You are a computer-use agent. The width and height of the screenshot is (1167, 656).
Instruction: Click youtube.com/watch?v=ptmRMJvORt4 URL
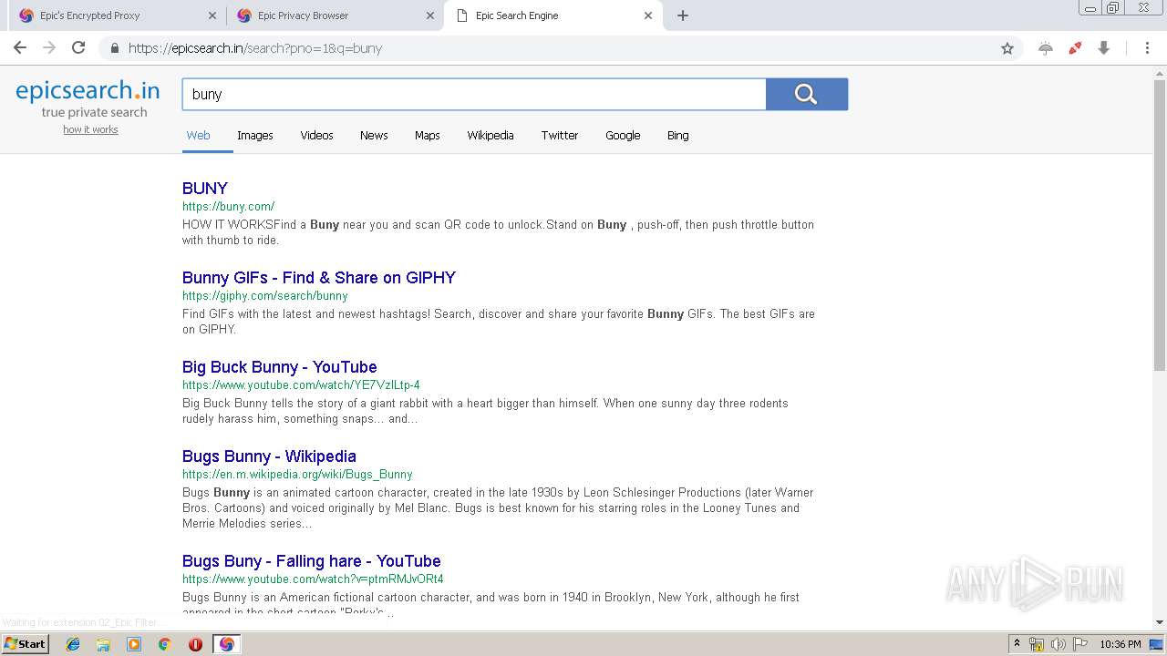tap(313, 579)
